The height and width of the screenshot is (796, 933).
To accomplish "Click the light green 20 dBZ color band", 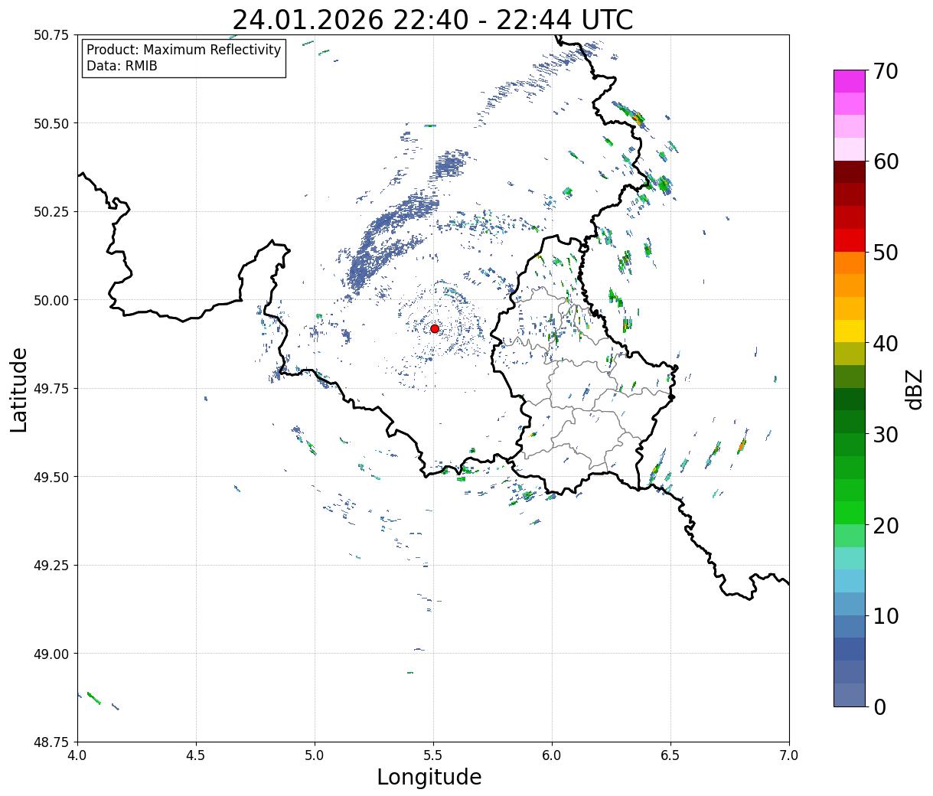I will [850, 535].
